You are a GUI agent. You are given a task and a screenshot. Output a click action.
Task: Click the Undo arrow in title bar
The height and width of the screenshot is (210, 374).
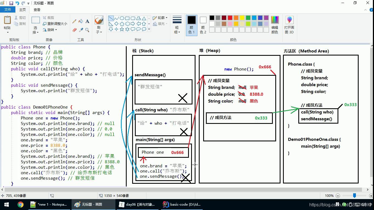tap(17, 3)
